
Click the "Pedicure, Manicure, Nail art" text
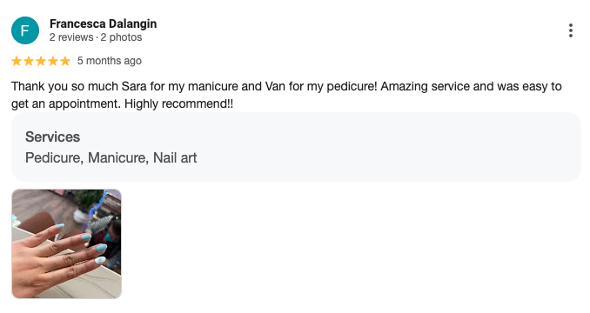point(111,158)
